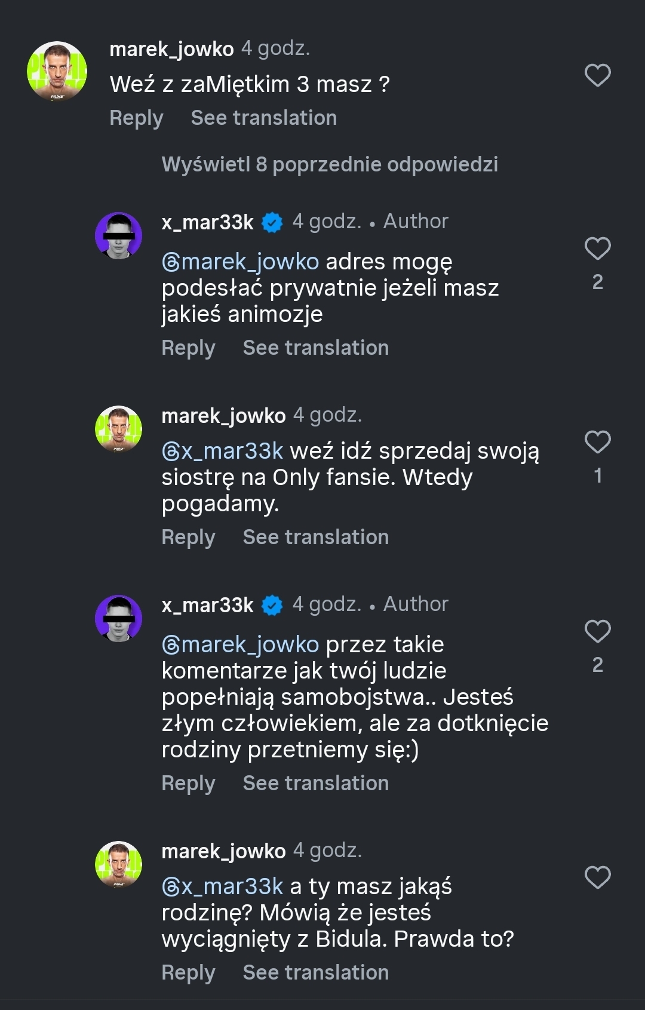Reply to the Bidula comment
The image size is (645, 1010).
click(x=188, y=973)
